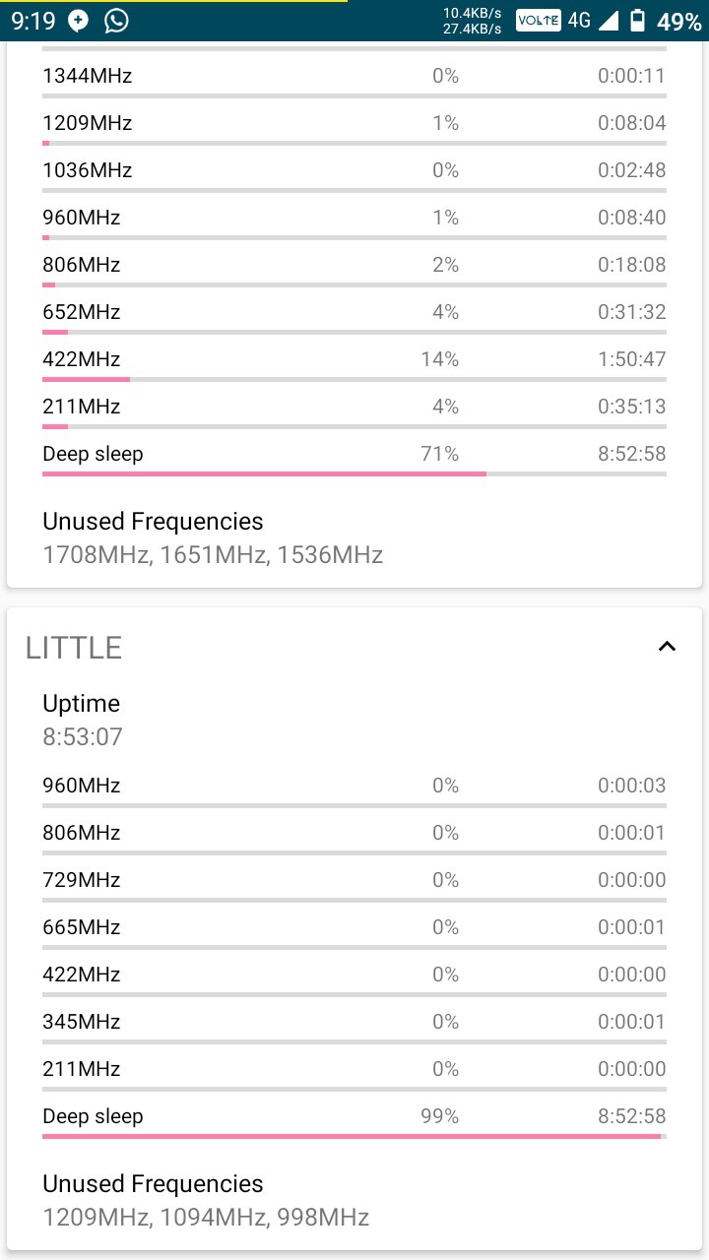Tap Unused Frequencies 1209MHz, 1094MHz, 998MHz
Viewport: 709px width, 1260px height.
coord(206,1200)
